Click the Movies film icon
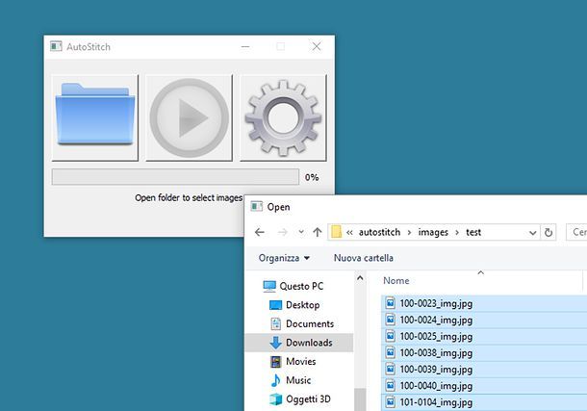The image size is (587, 411). click(276, 361)
